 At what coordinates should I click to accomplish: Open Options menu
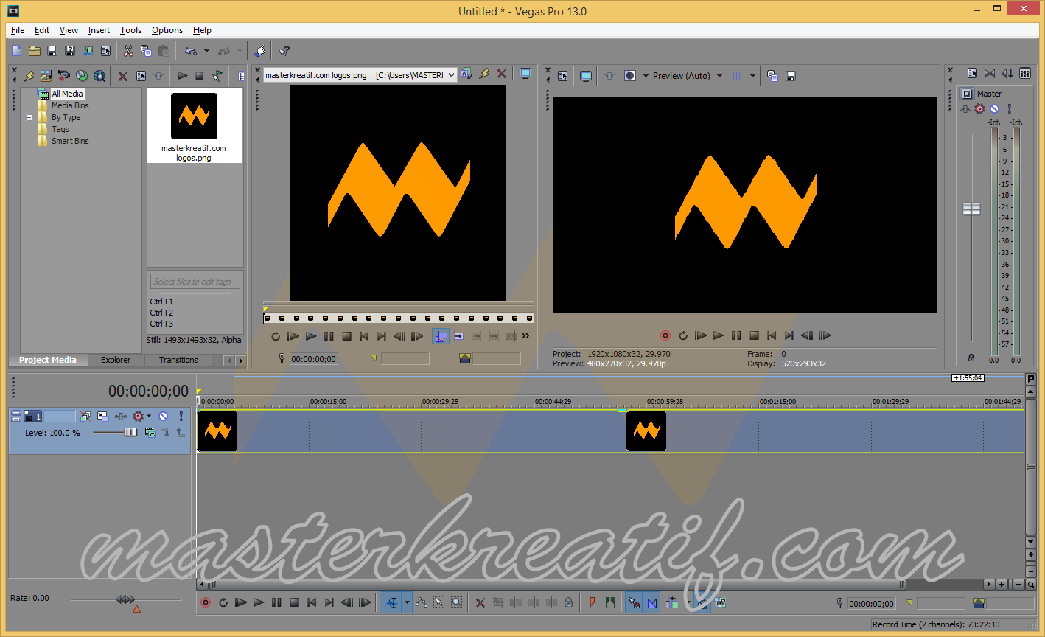point(167,30)
